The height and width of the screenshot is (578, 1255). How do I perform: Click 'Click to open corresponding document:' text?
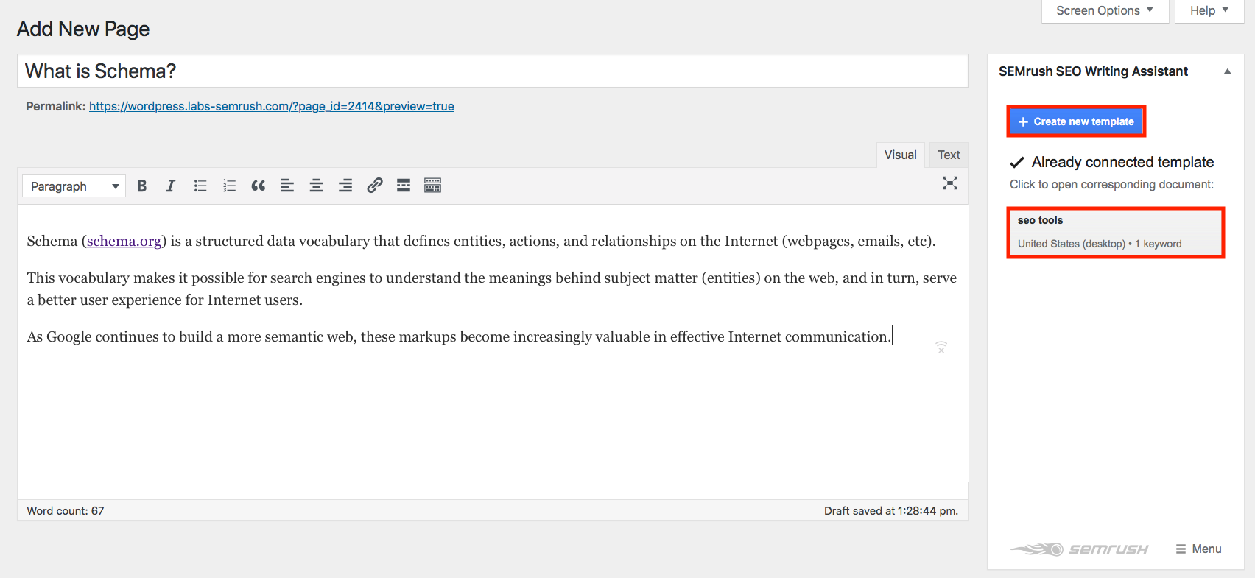point(1111,184)
